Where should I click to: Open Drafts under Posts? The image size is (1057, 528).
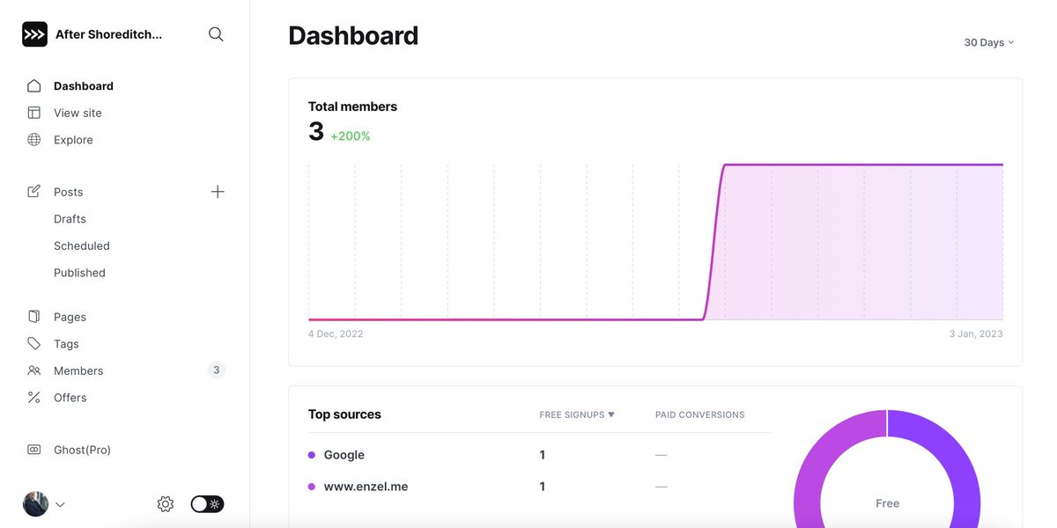click(x=70, y=219)
